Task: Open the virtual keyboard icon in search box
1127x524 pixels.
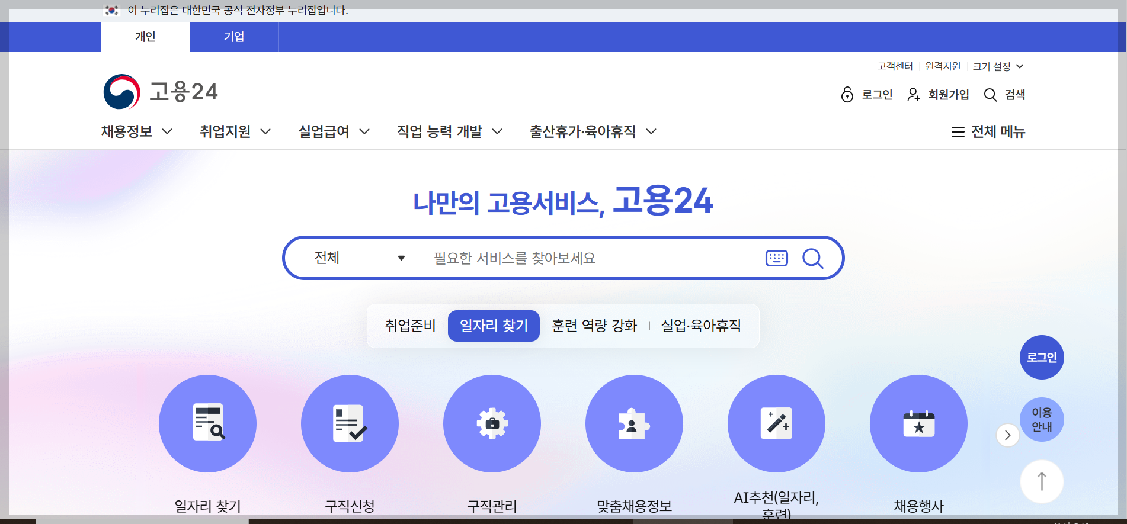Action: (777, 258)
